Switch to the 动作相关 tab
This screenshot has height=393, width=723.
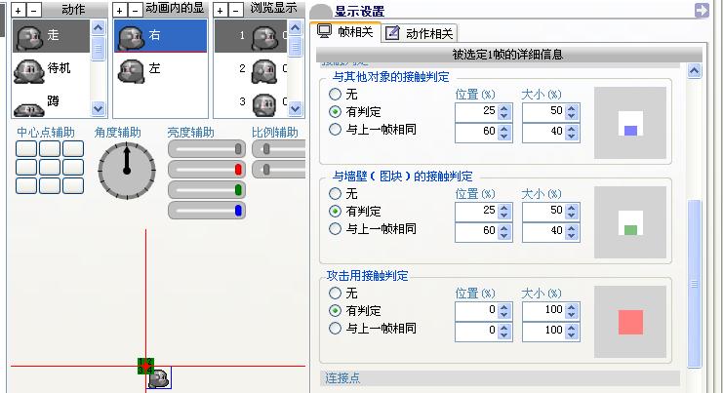click(x=420, y=33)
